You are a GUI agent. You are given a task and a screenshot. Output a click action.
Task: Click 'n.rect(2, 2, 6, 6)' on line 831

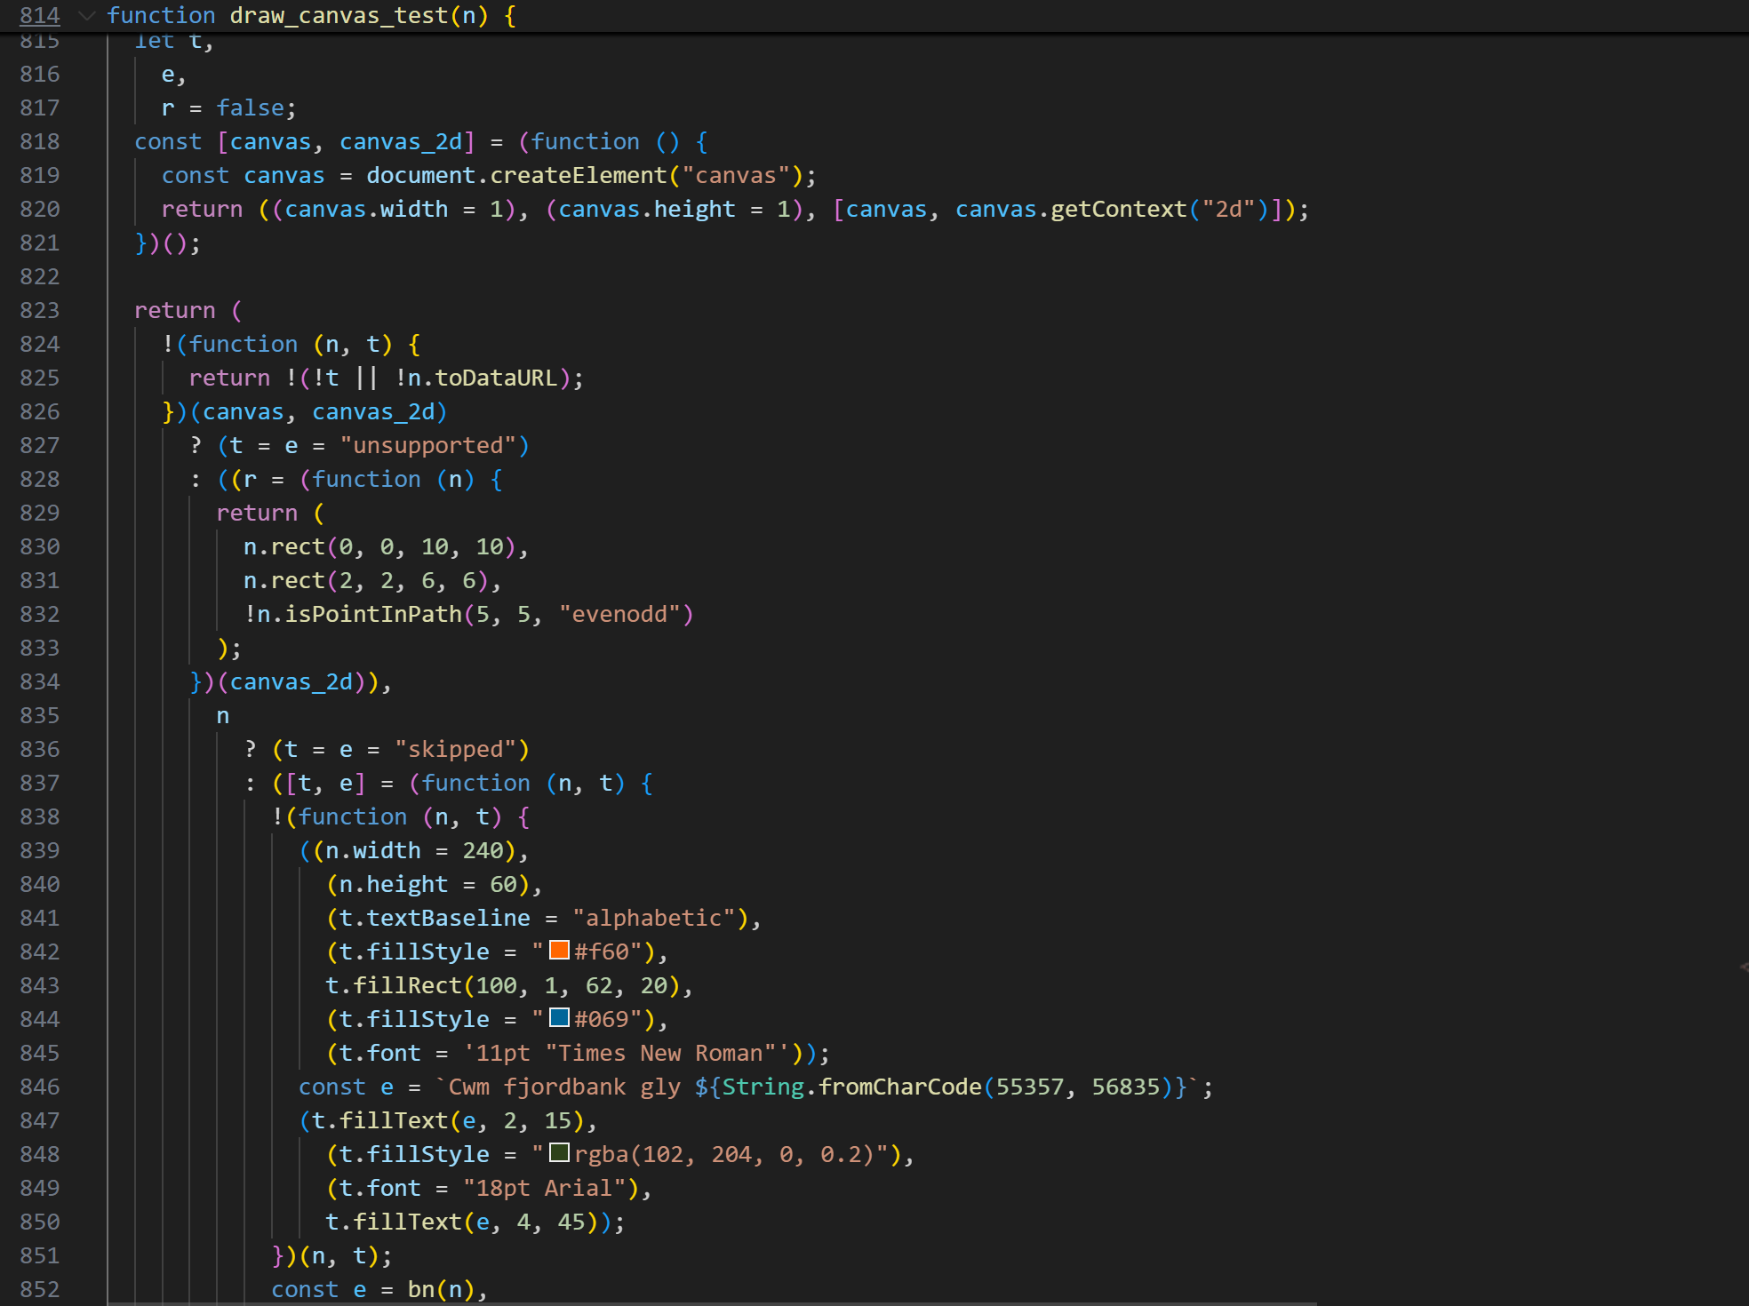(367, 580)
